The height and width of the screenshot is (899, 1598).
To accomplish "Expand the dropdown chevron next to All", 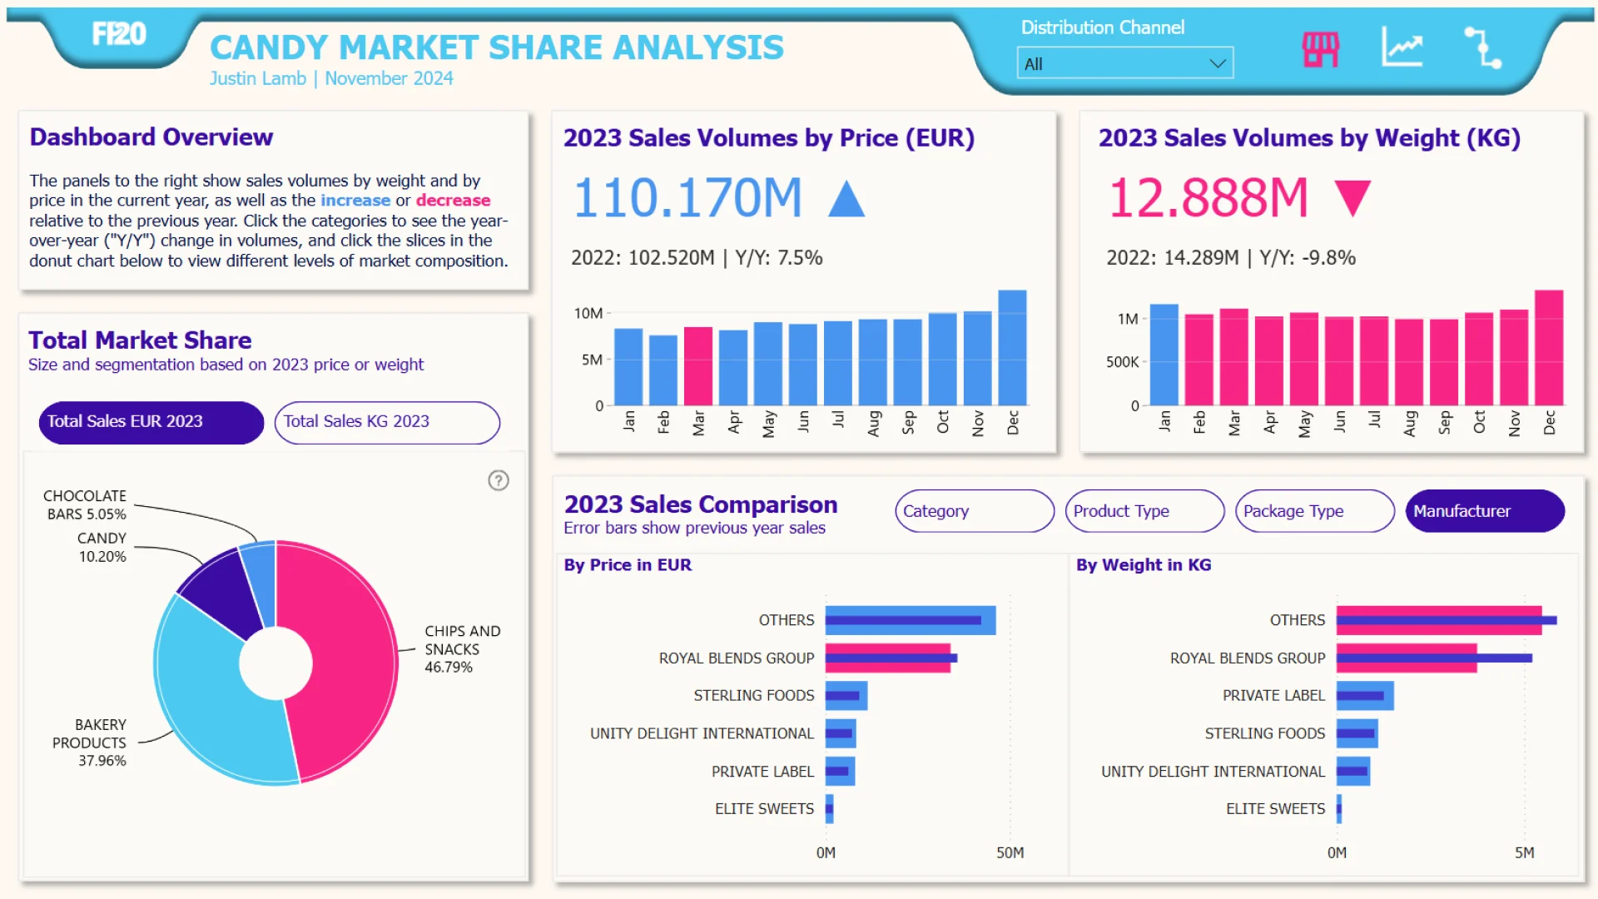I will [x=1218, y=64].
